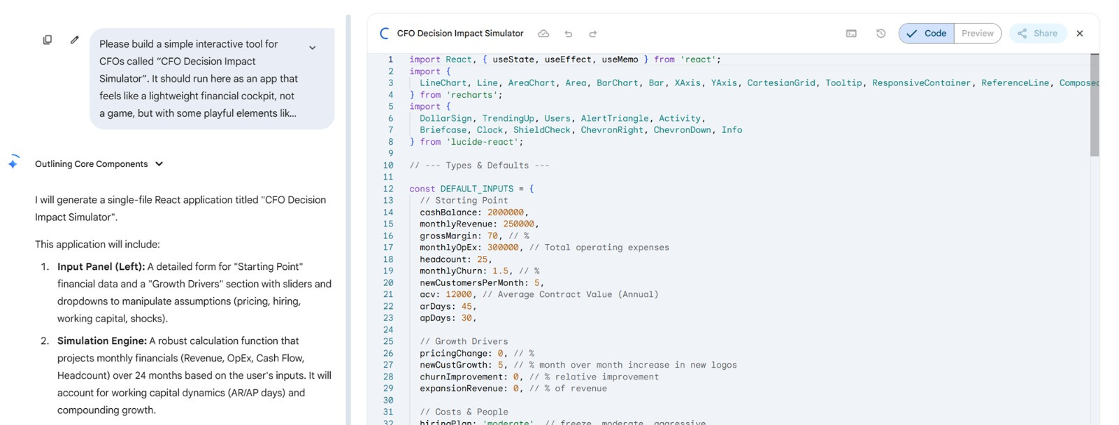Click the 'churnImprovement: 0' code line
The height and width of the screenshot is (425, 1119).
click(539, 377)
